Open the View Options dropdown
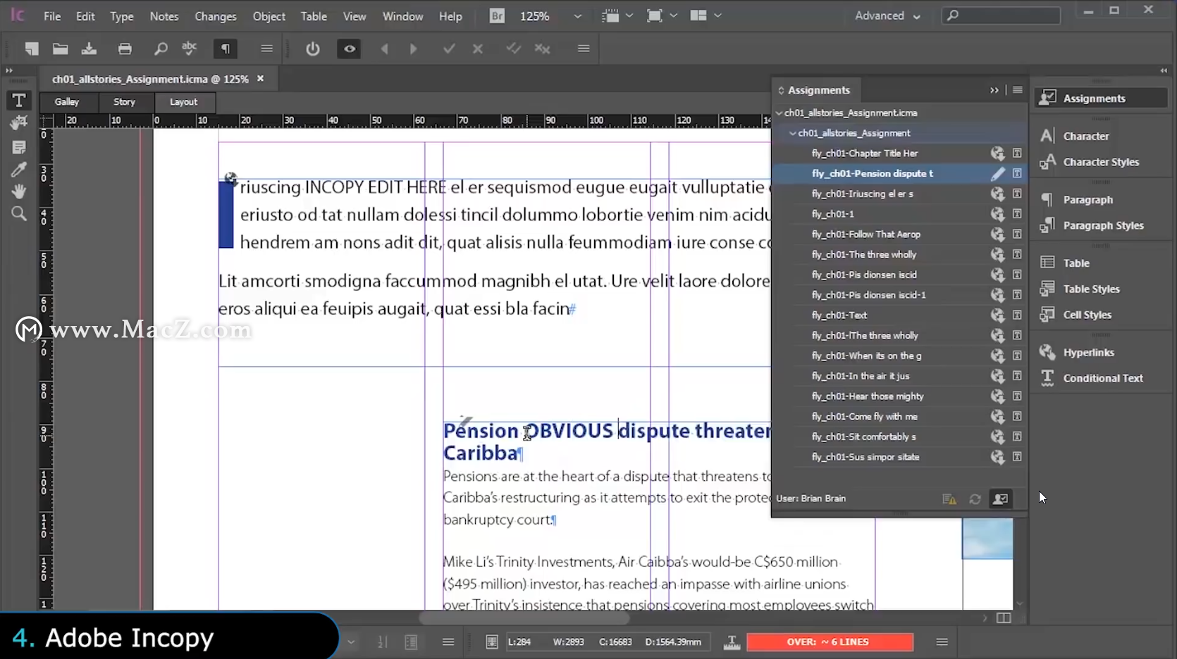The height and width of the screenshot is (659, 1177). tap(617, 15)
